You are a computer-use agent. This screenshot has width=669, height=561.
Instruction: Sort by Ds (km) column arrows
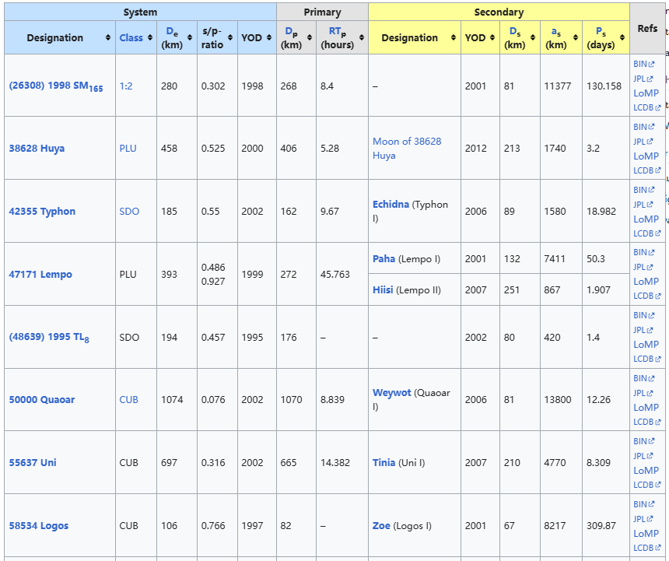(533, 38)
